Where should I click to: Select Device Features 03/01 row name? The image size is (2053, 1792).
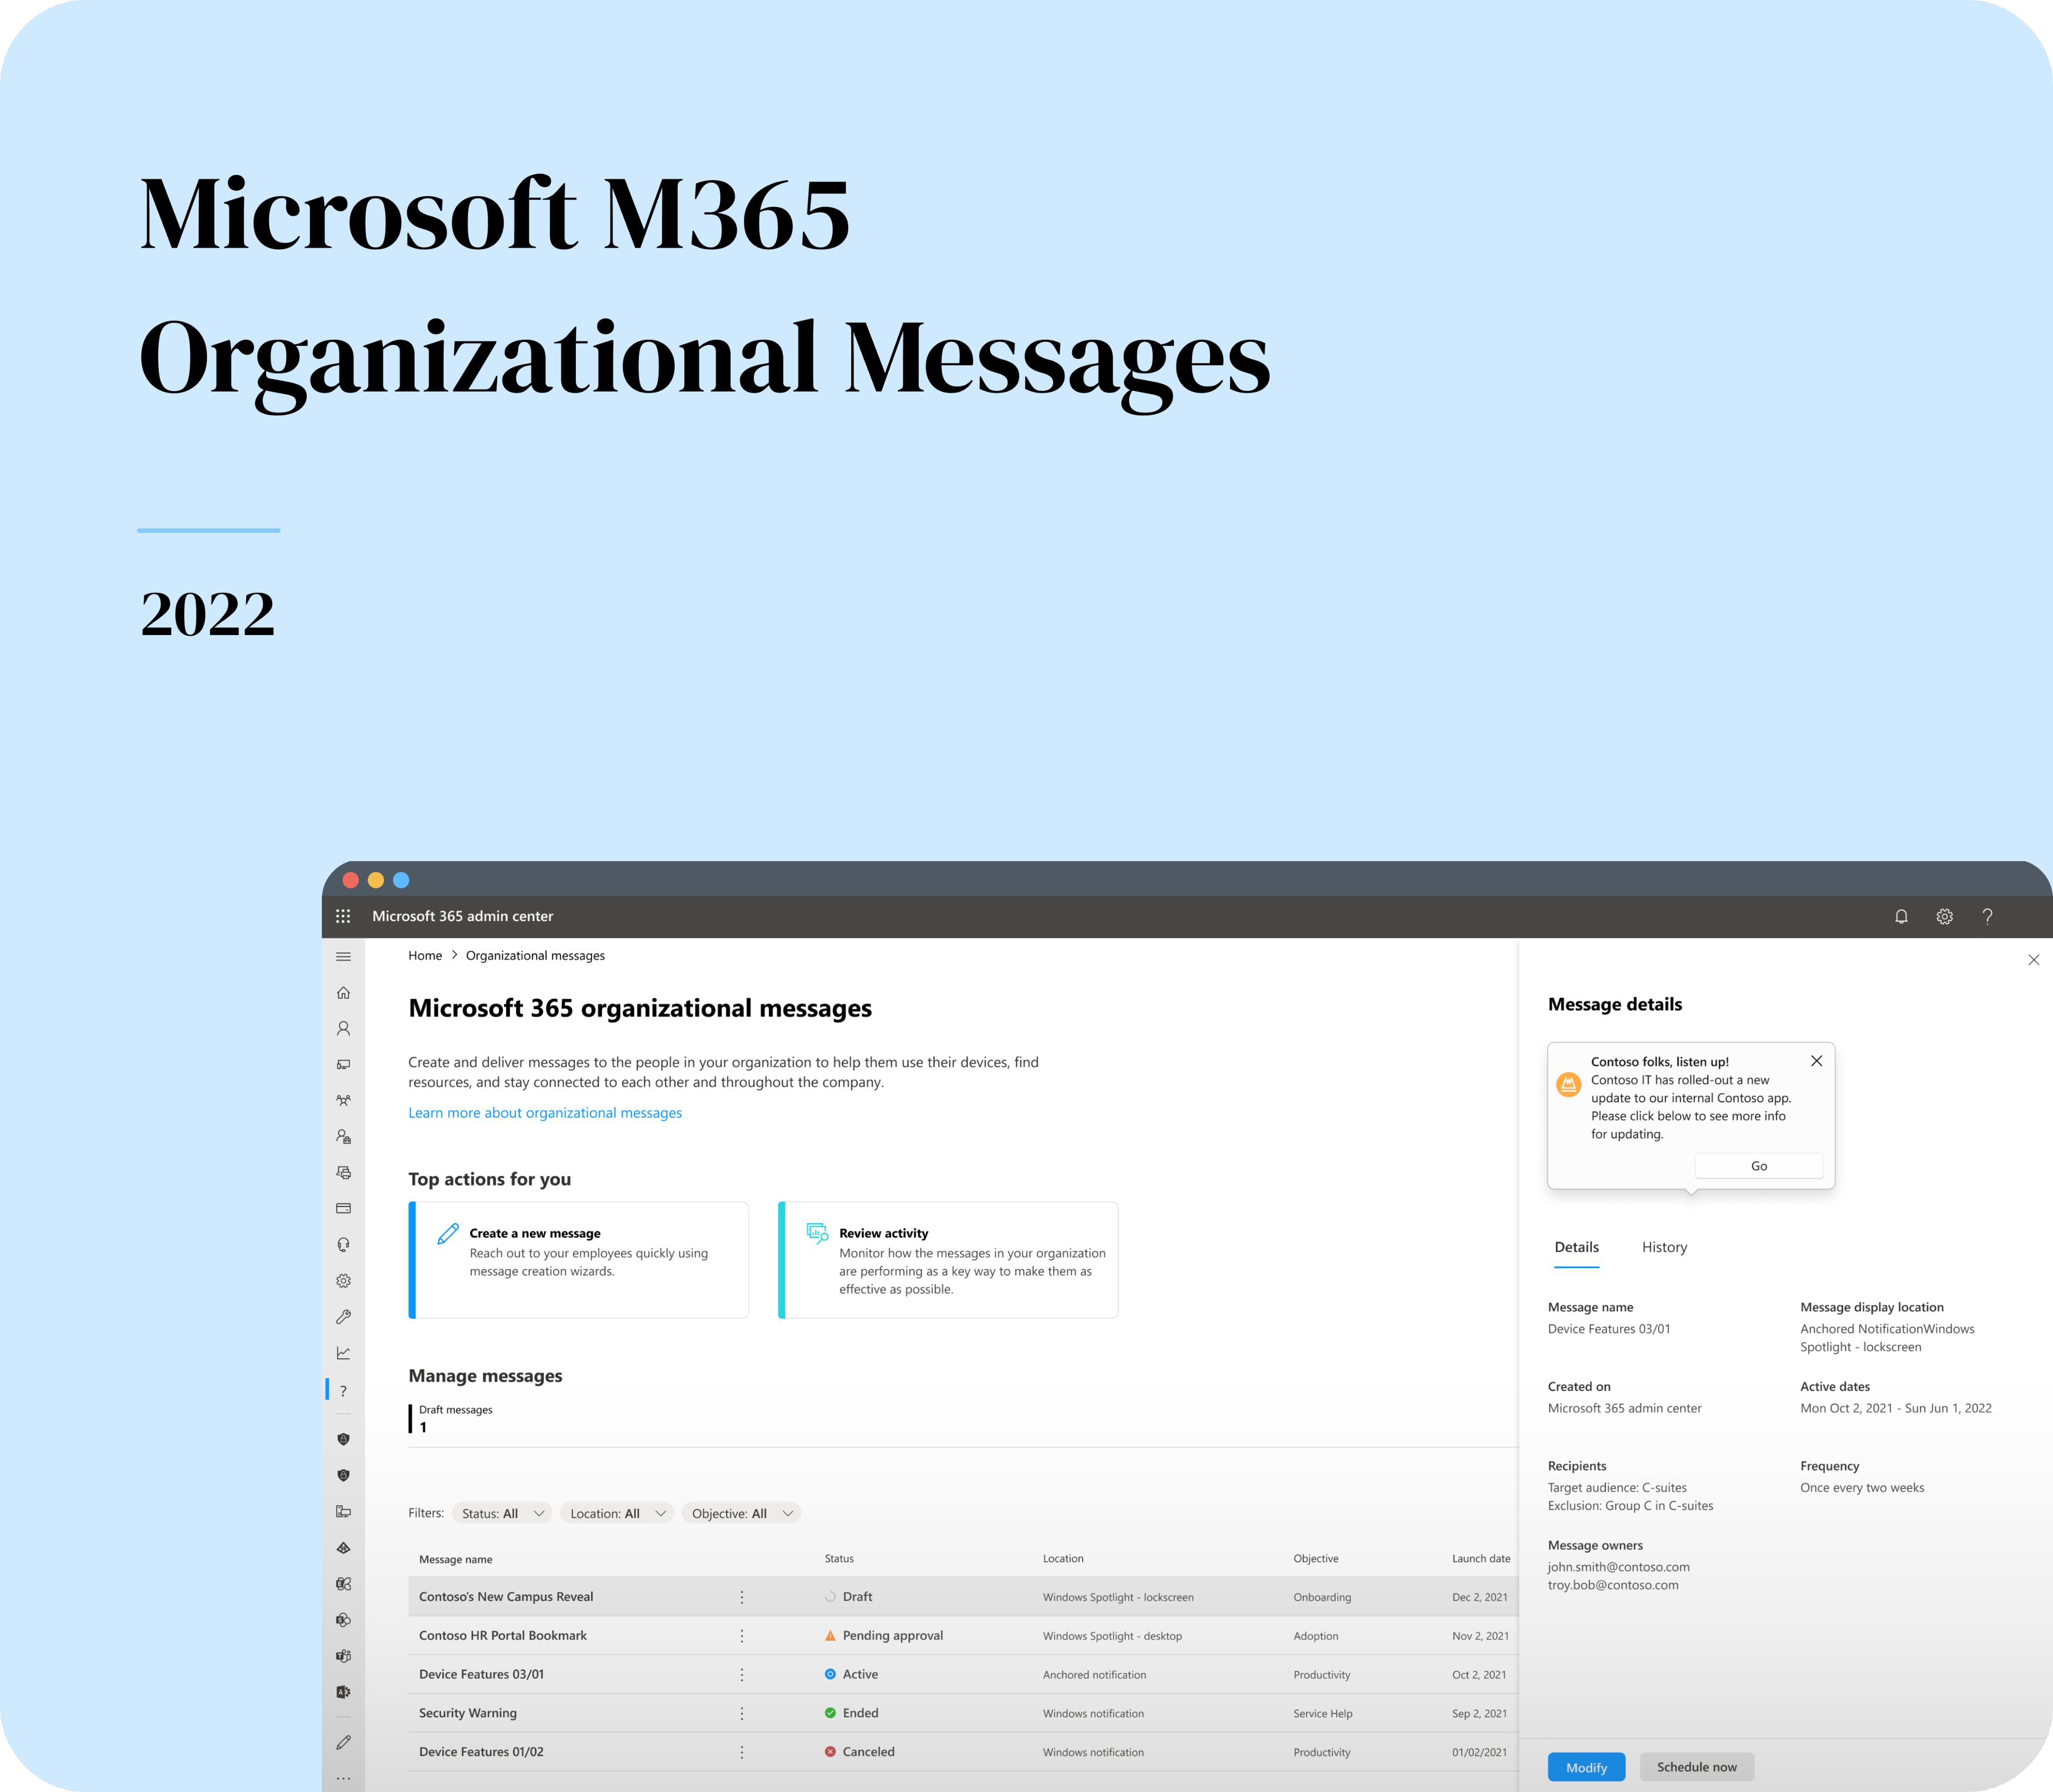coord(481,1674)
